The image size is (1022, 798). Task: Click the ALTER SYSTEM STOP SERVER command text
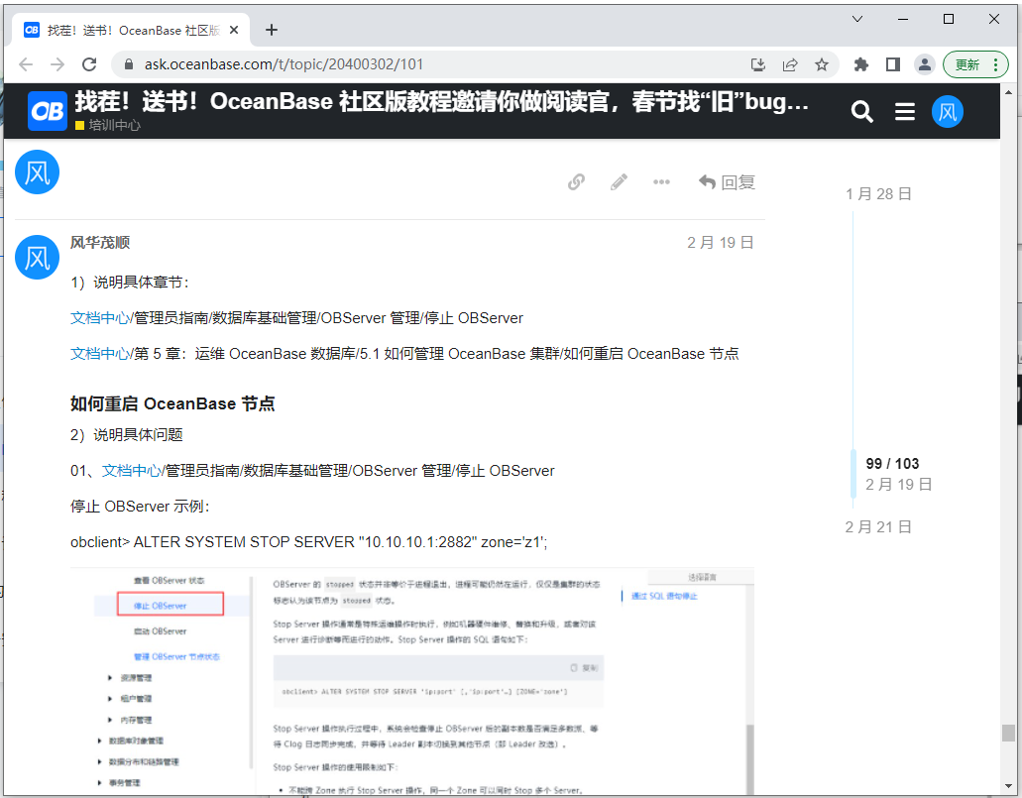tap(309, 542)
